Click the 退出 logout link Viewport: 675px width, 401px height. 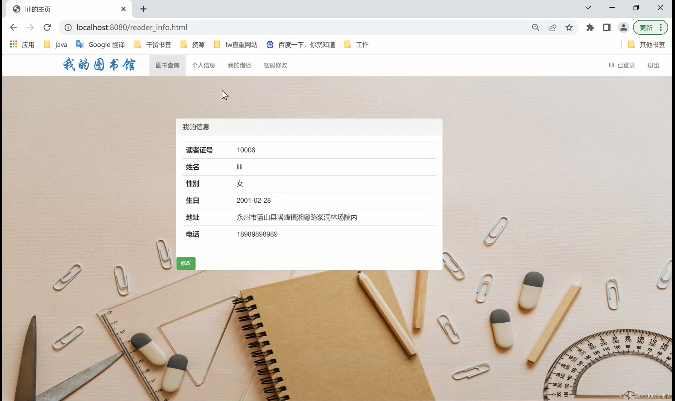[653, 65]
